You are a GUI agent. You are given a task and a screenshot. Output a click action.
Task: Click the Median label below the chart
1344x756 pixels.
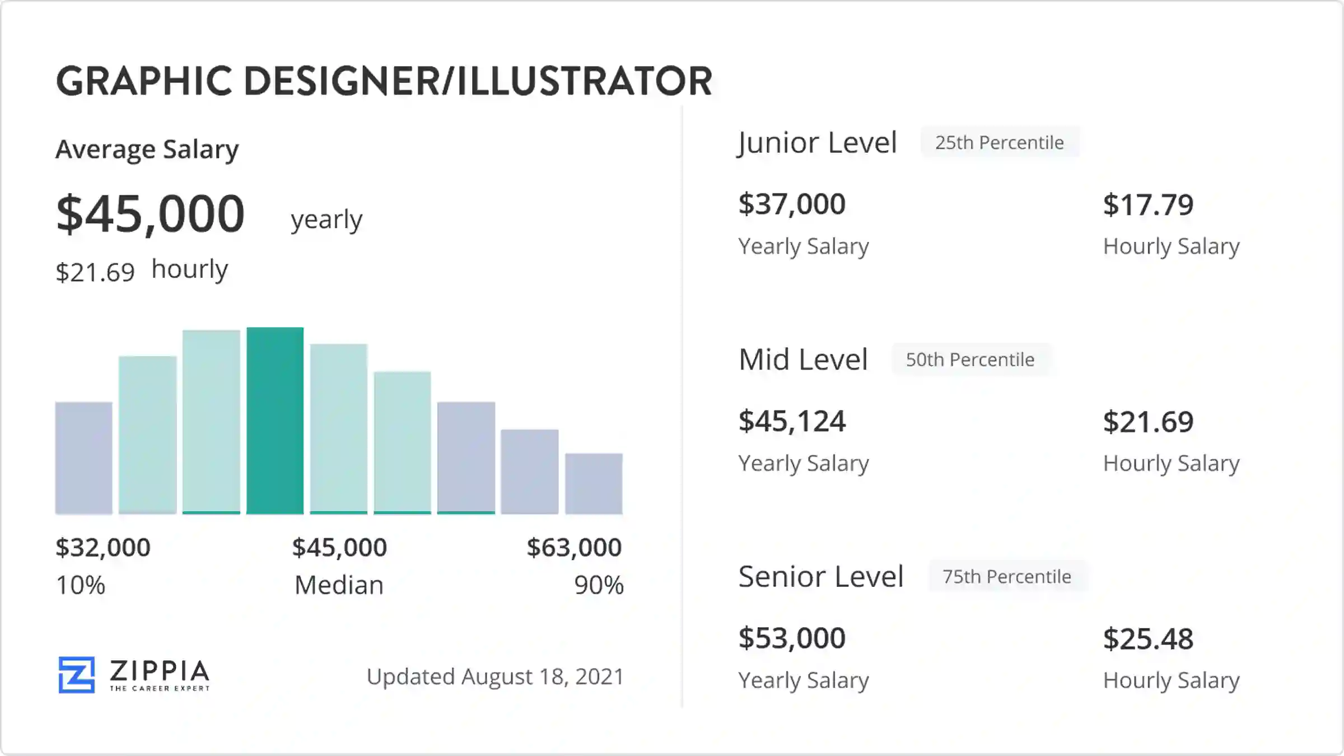click(339, 585)
